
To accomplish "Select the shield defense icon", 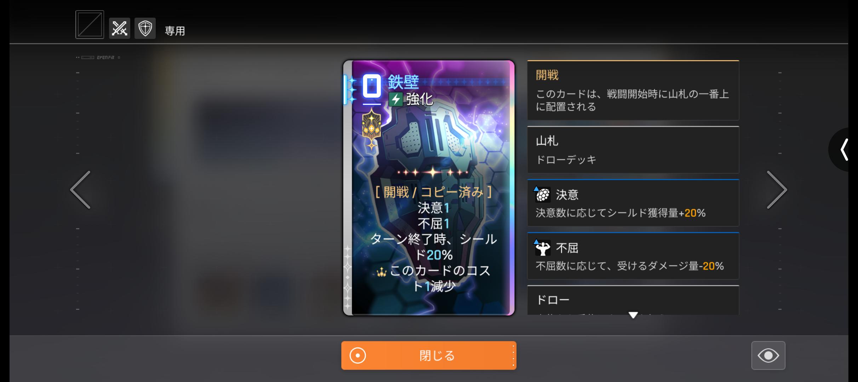I will tap(145, 28).
